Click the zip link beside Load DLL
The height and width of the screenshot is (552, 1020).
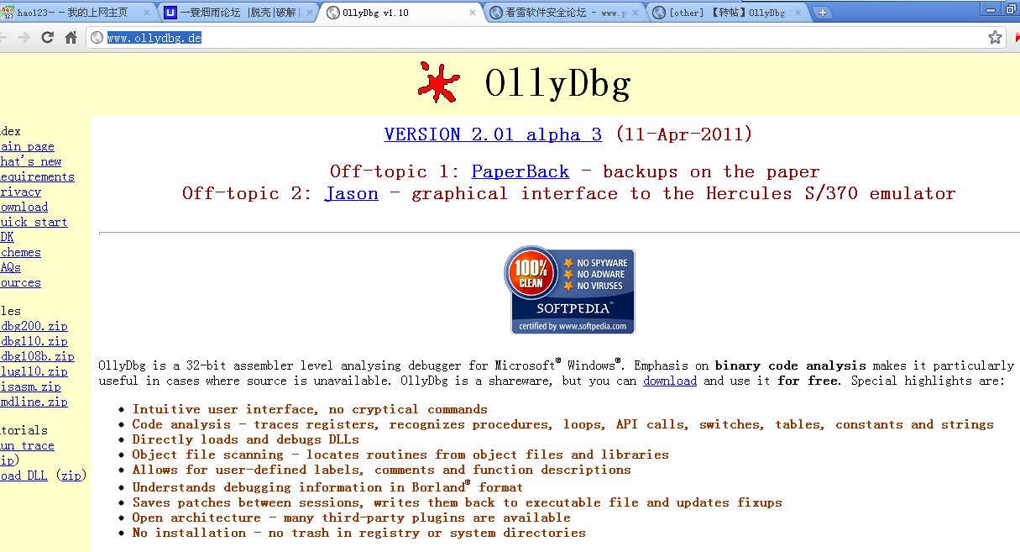(x=71, y=476)
